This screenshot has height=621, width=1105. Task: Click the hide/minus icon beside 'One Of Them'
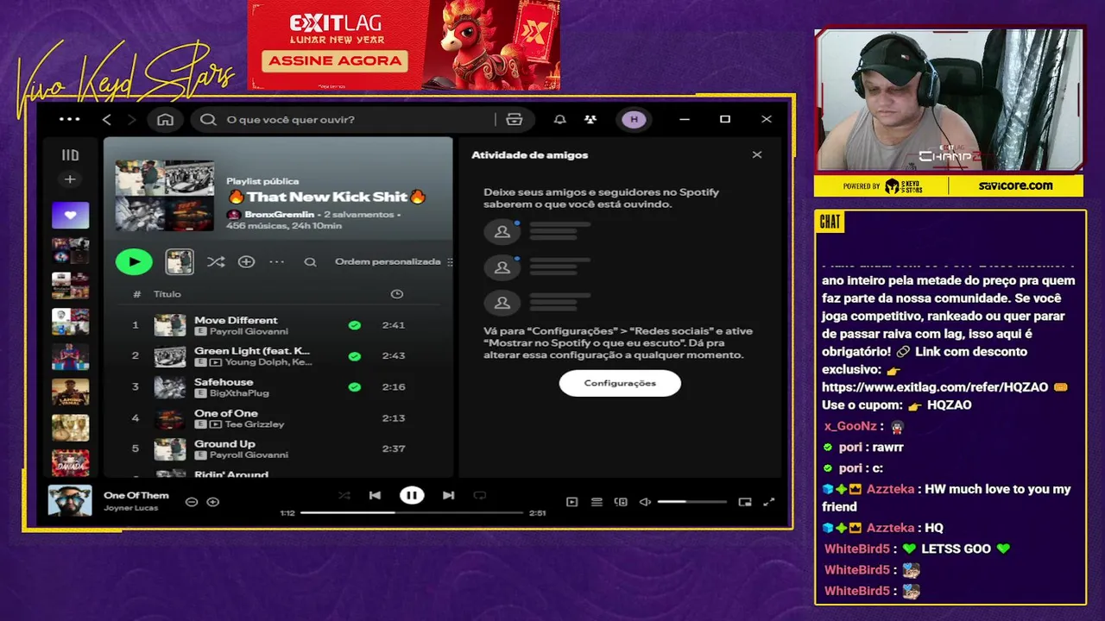pyautogui.click(x=192, y=501)
